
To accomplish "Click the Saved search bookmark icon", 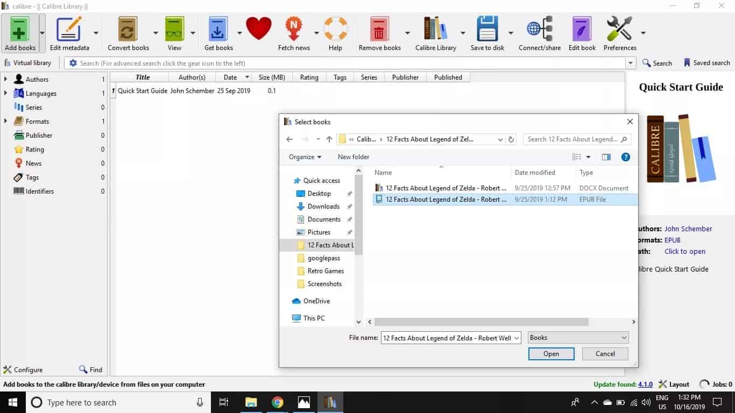I will (x=687, y=63).
